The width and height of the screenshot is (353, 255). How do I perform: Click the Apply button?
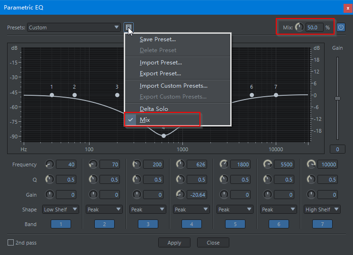click(x=174, y=243)
